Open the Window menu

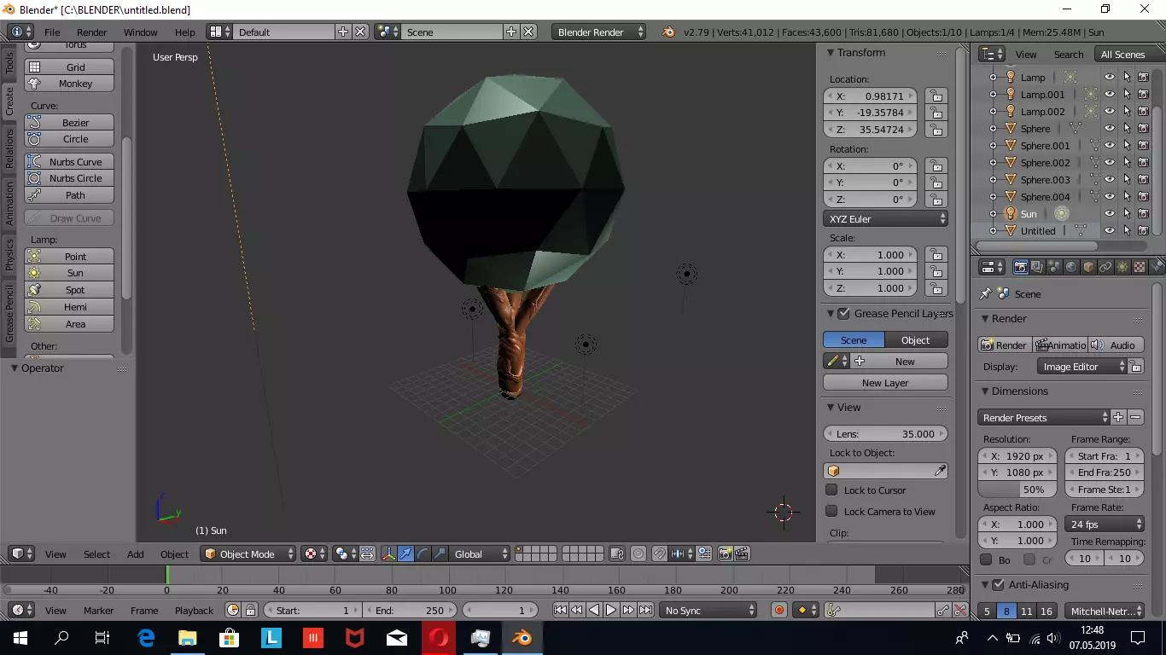coord(141,32)
